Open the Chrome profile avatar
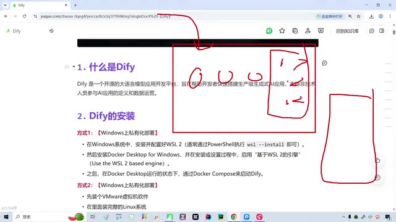 (381, 16)
